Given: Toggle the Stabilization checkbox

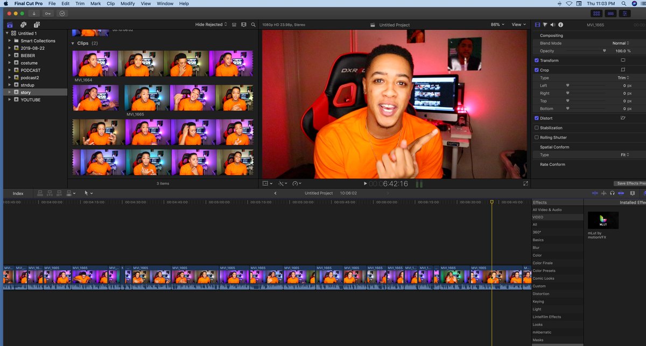Looking at the screenshot, I should [x=536, y=128].
